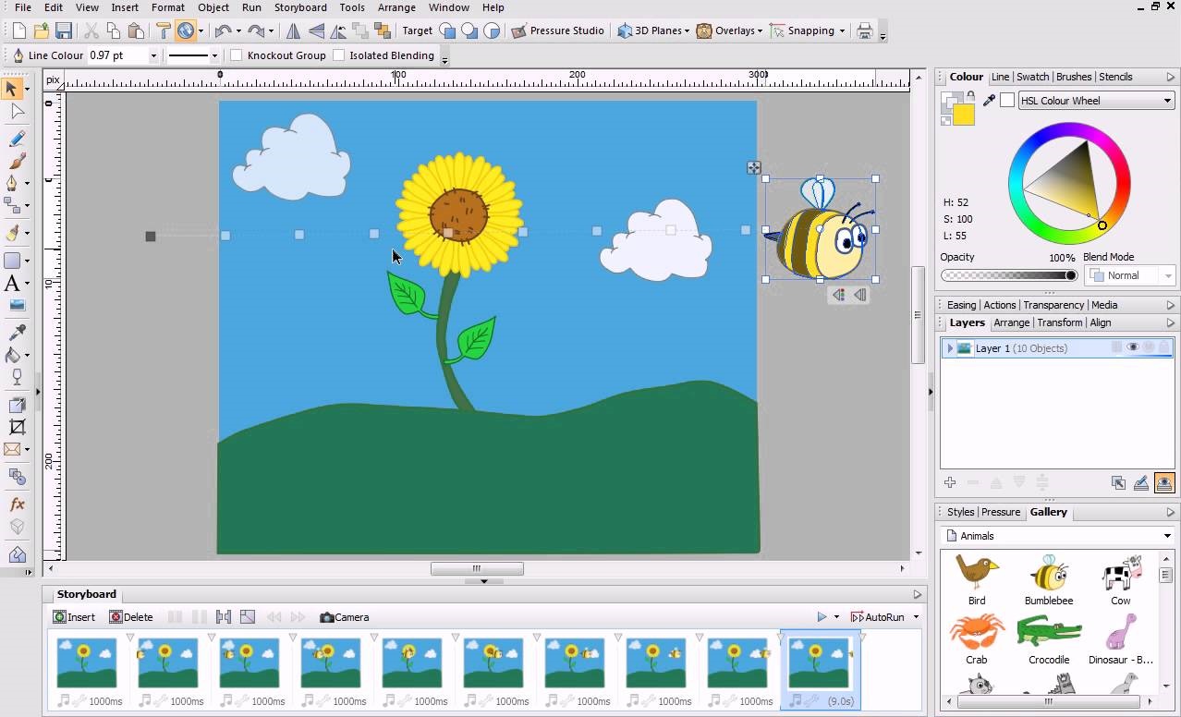Screen dimensions: 1181x717
Task: Enable the Knockout Group checkbox
Action: tap(237, 55)
